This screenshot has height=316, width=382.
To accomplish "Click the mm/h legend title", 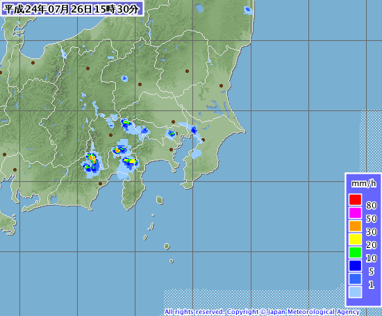I will [363, 183].
